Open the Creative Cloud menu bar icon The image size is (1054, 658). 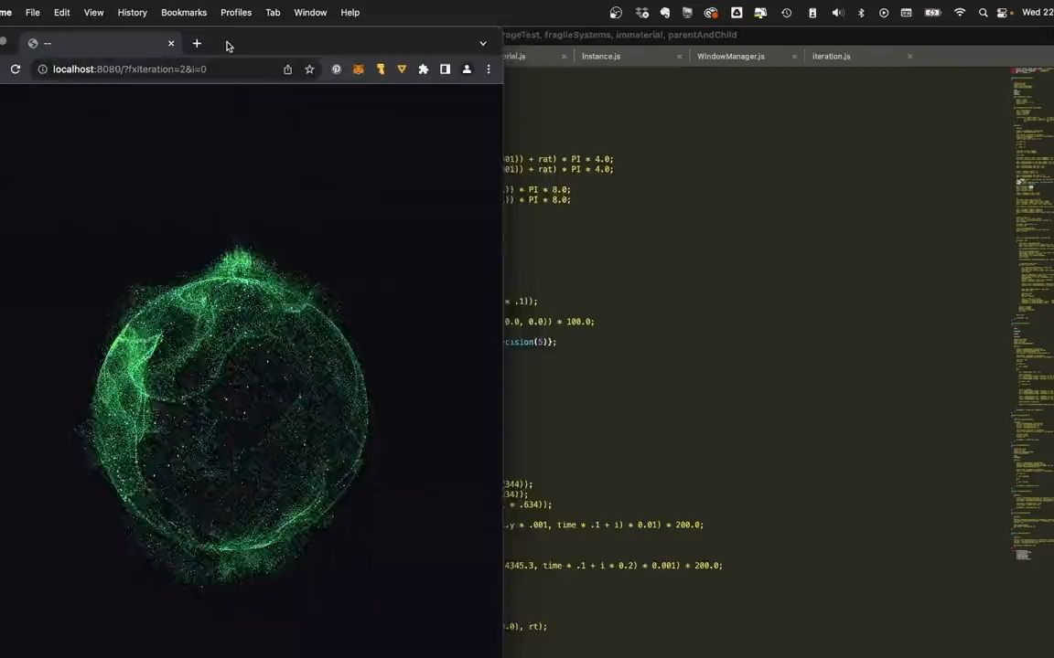point(711,12)
